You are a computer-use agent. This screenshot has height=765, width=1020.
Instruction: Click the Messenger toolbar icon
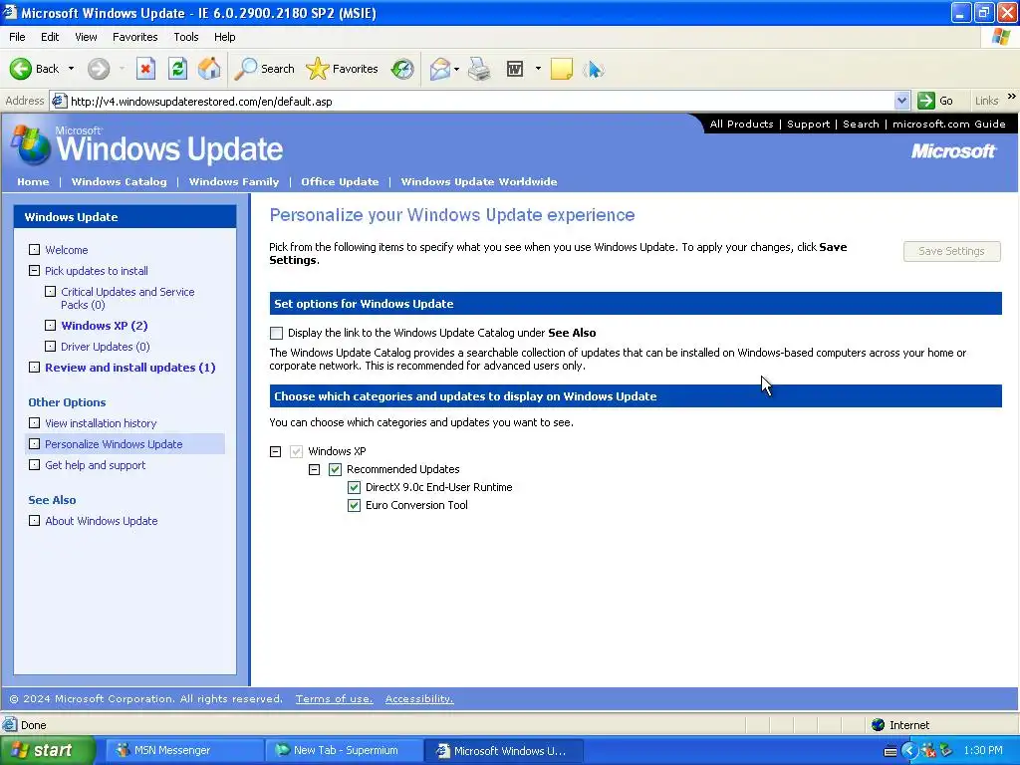594,69
